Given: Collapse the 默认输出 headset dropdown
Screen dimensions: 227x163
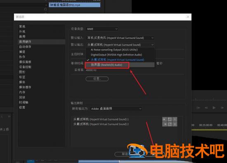Looking at the screenshot, I should click(x=120, y=45).
